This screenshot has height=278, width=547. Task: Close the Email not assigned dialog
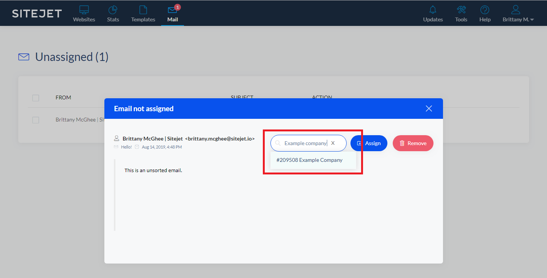click(x=429, y=109)
